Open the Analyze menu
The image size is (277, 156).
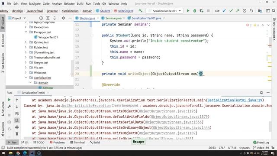(x=57, y=3)
